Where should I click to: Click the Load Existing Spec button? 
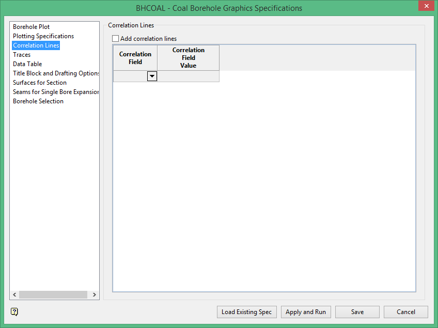(x=247, y=312)
